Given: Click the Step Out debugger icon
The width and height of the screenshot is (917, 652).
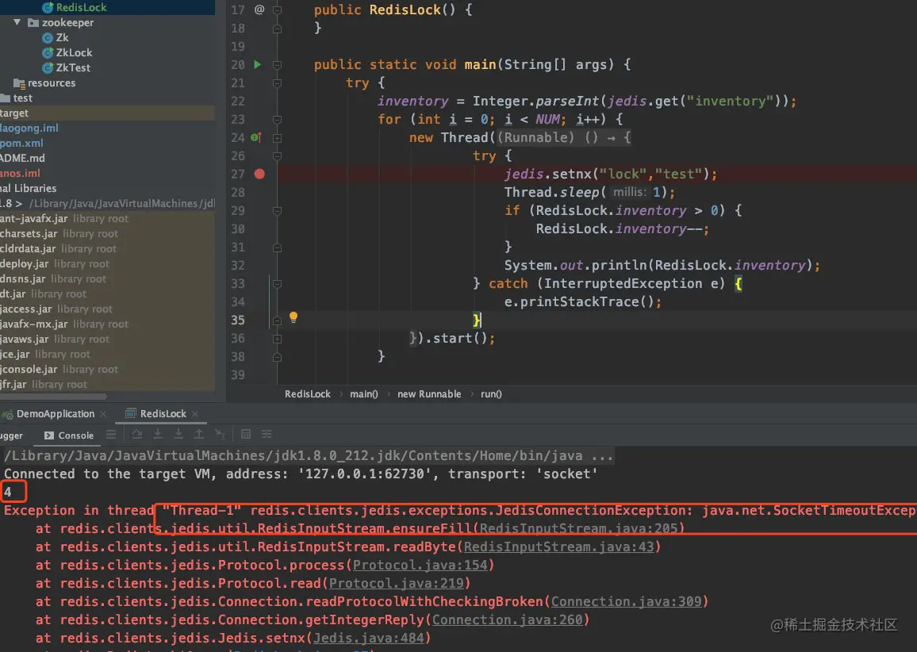Looking at the screenshot, I should (199, 434).
